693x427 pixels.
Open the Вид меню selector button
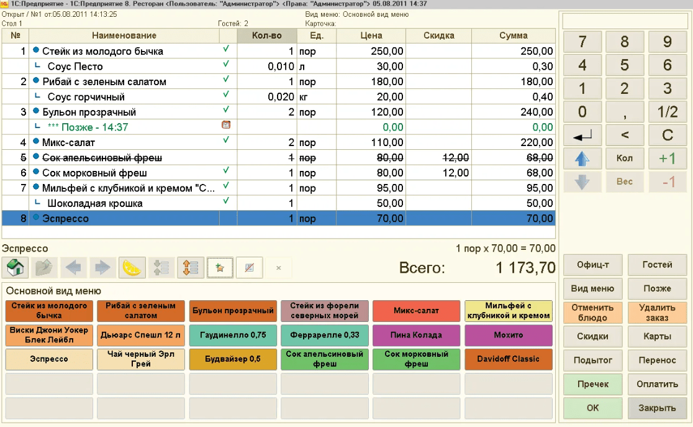pos(592,288)
